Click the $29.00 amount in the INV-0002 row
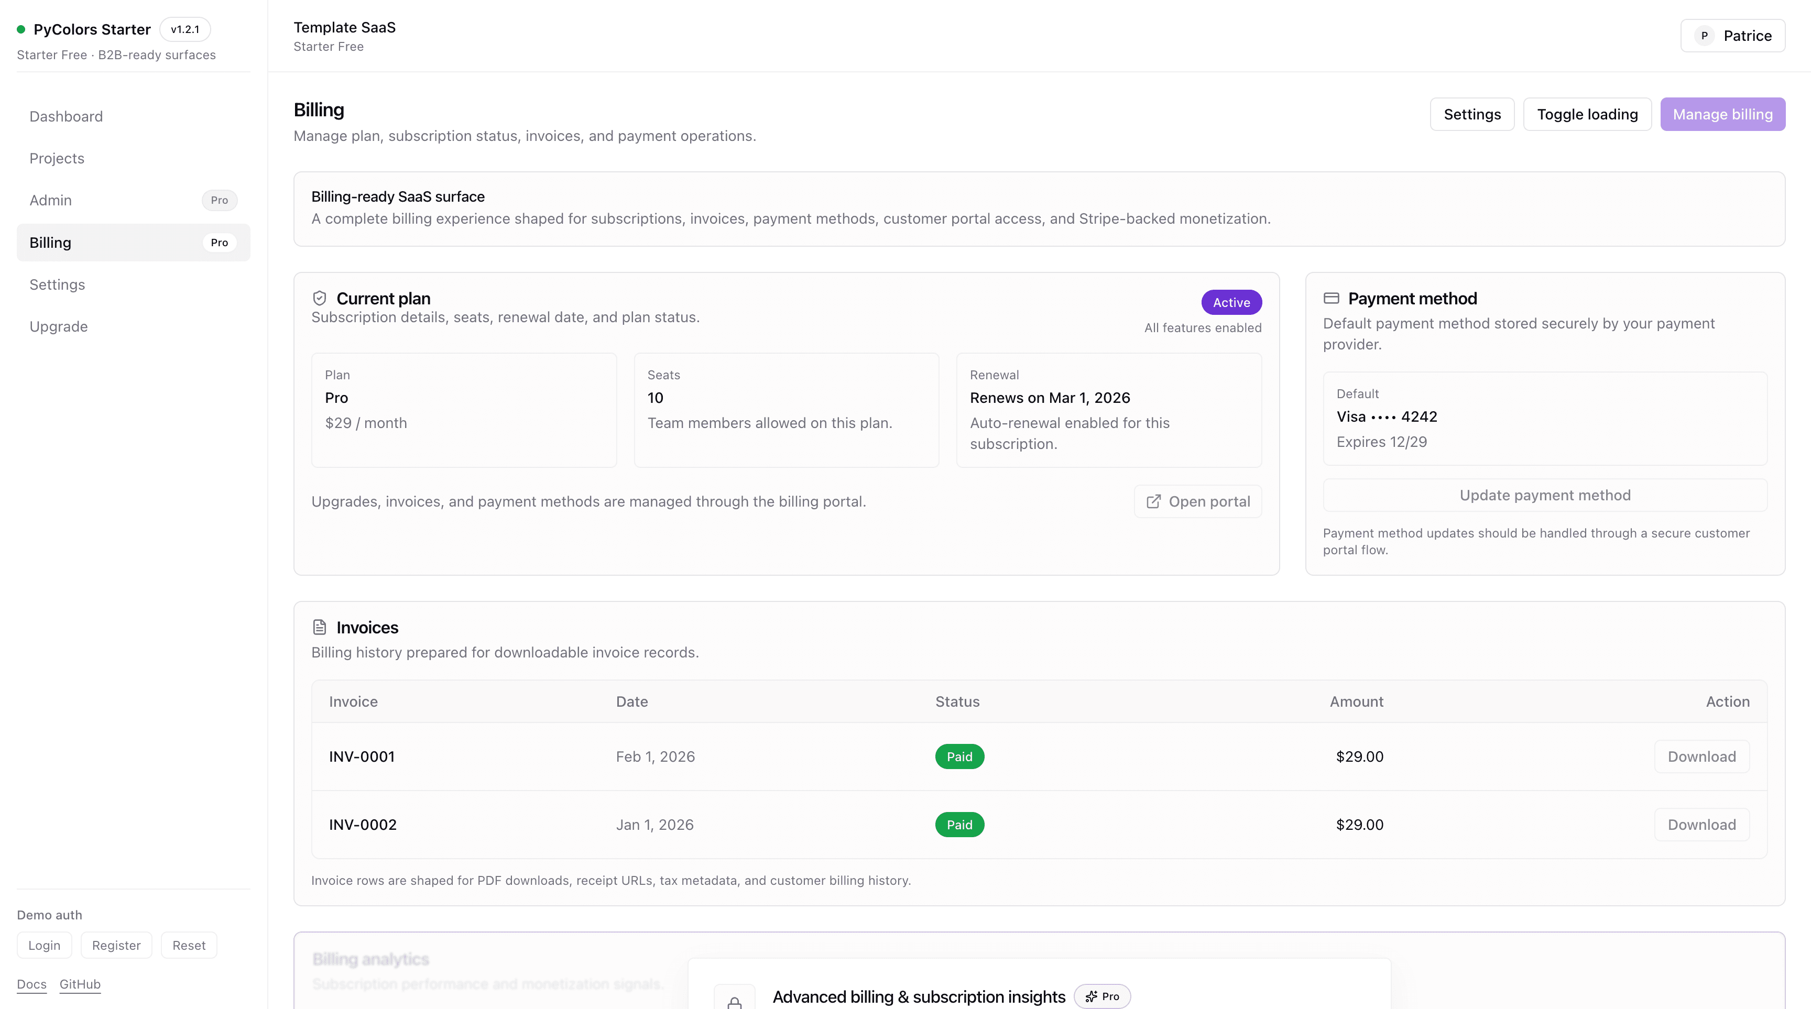Screen dimensions: 1811x1009 pyautogui.click(x=1360, y=825)
